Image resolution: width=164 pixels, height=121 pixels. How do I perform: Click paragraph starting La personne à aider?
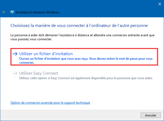point(82,37)
